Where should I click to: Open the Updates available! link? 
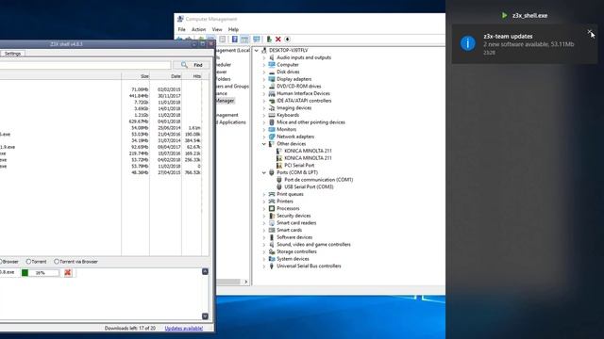(184, 329)
